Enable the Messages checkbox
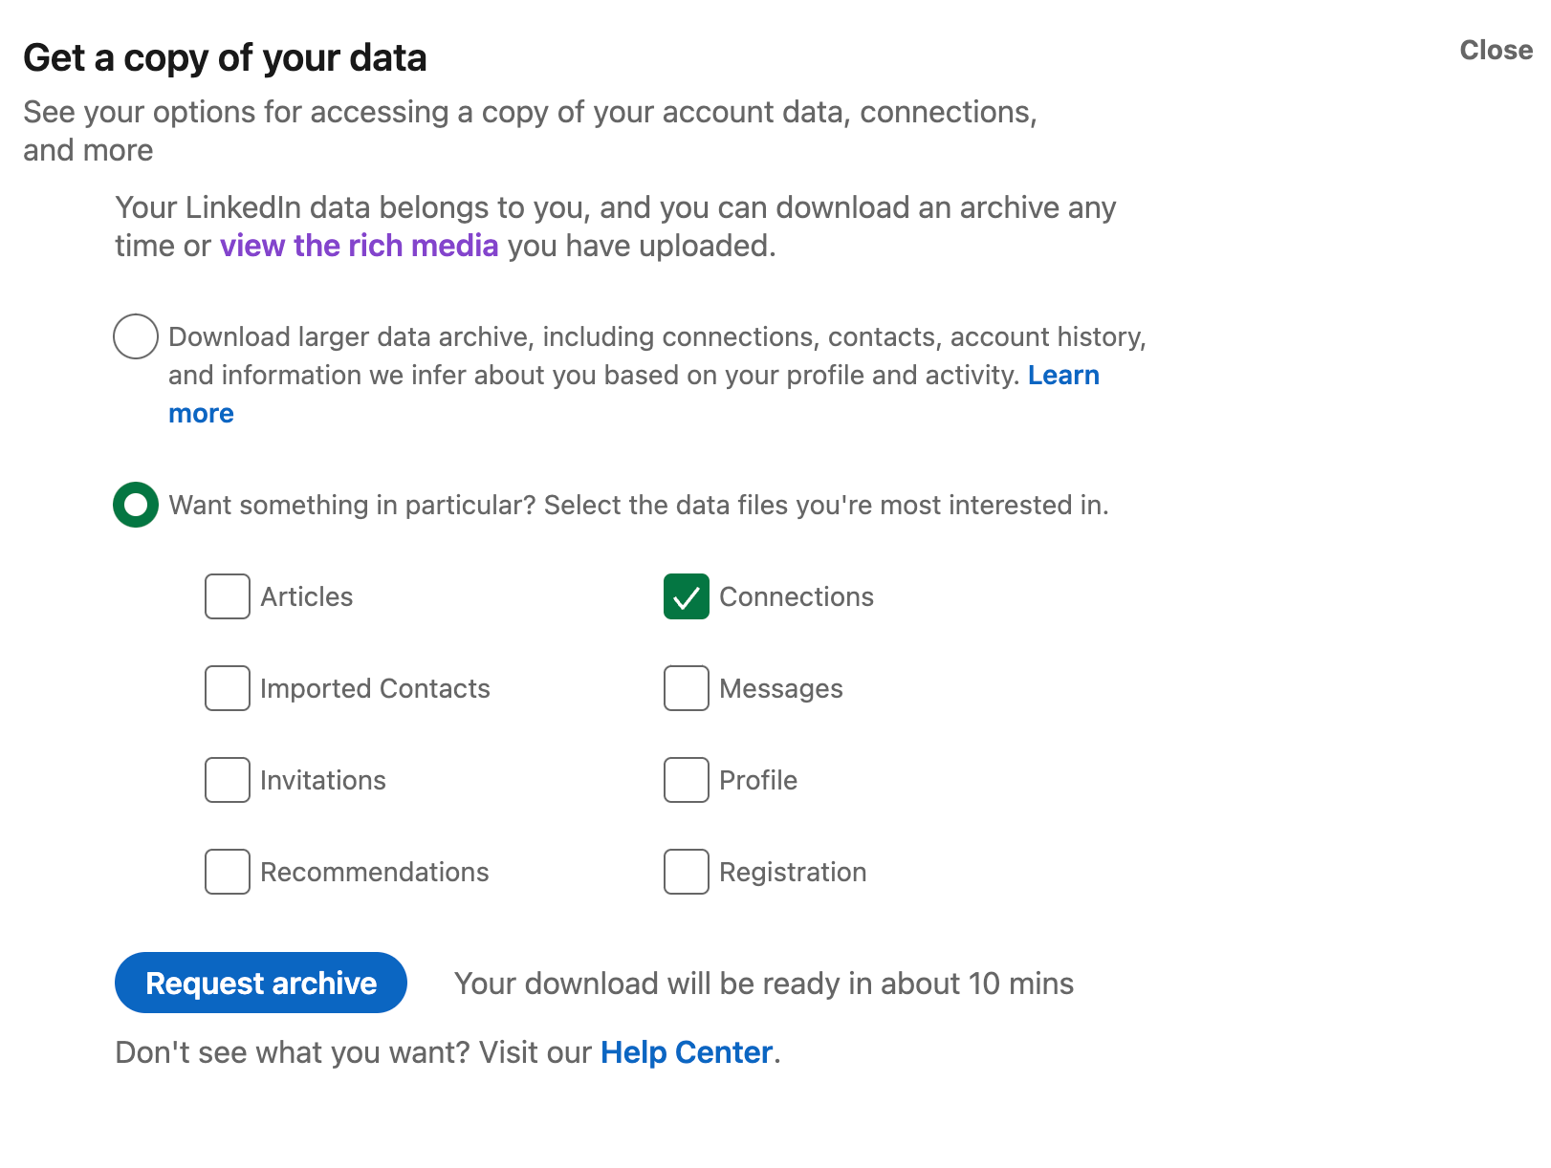The height and width of the screenshot is (1168, 1551). point(687,688)
